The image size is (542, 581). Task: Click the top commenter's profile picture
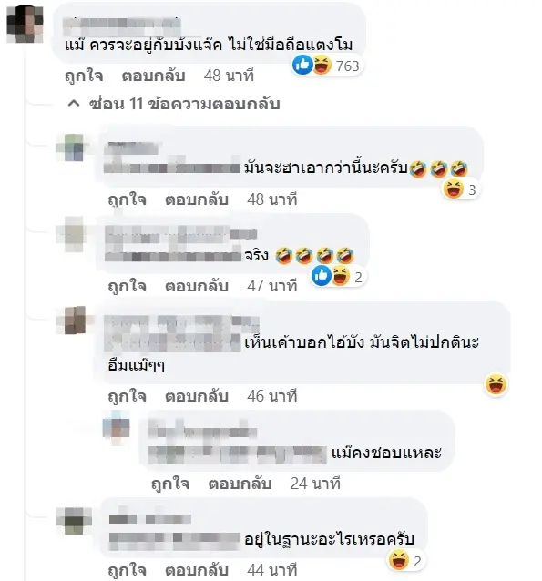click(26, 24)
